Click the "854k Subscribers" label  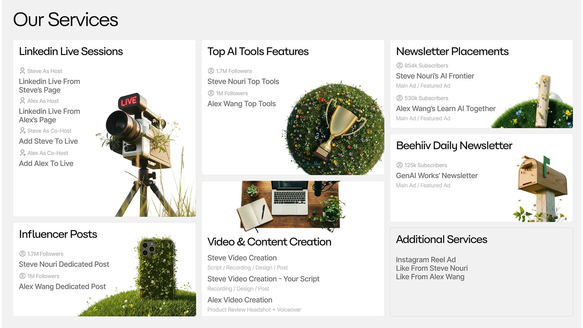point(426,66)
